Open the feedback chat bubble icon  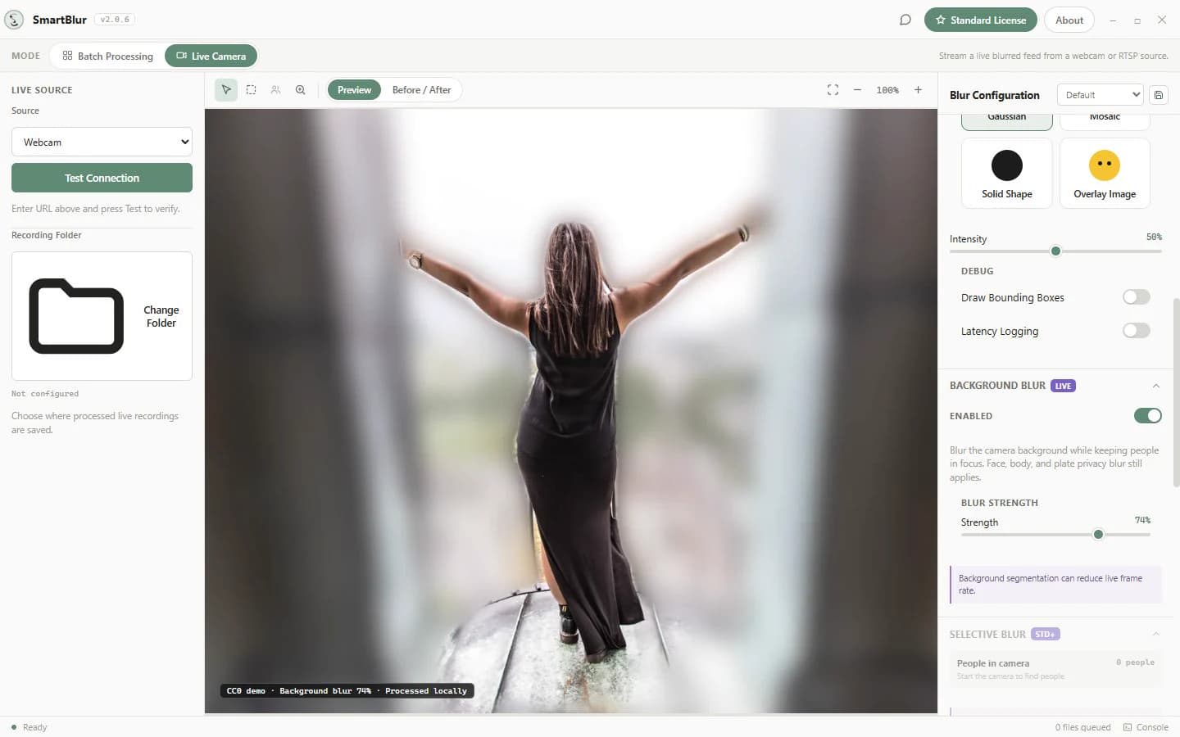pos(905,20)
